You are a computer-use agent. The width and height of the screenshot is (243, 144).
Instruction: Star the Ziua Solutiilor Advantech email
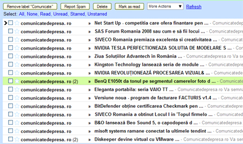(x=17, y=56)
